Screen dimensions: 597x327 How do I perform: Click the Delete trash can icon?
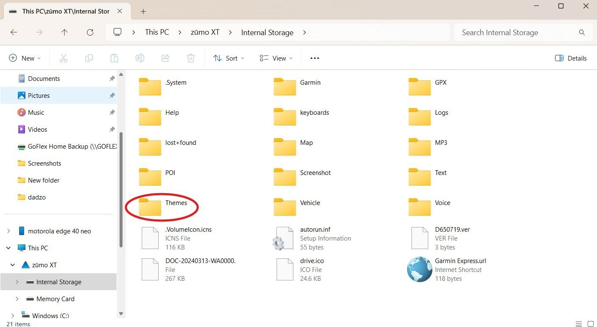(x=191, y=58)
